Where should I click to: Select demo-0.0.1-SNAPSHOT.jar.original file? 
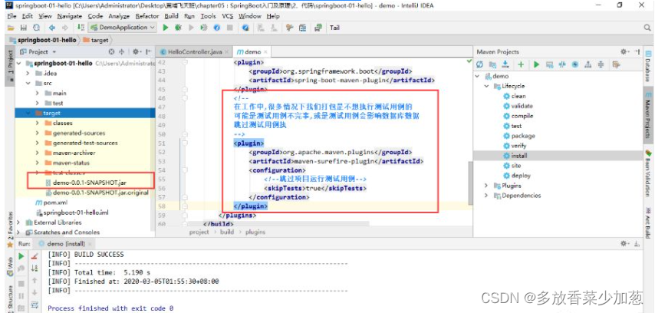pos(97,193)
